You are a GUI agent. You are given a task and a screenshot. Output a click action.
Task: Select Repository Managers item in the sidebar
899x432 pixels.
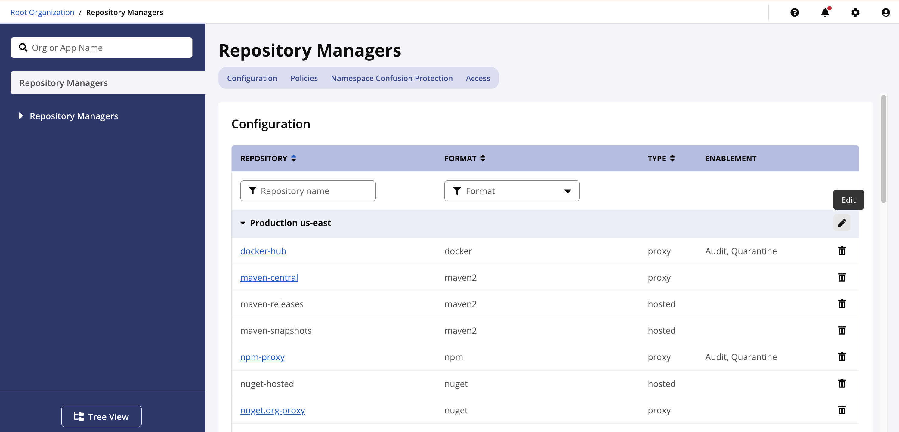point(108,83)
